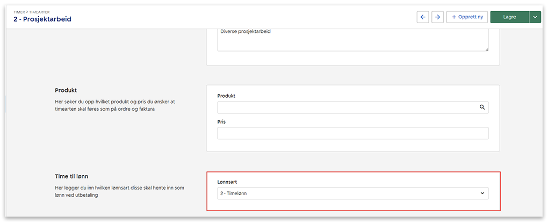Screen dimensions: 548x222
Task: Select the page title 2 - Prosjektarbeid
Action: (42, 19)
